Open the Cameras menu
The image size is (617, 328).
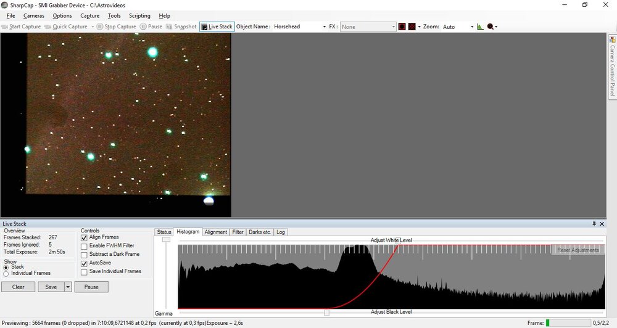[33, 16]
